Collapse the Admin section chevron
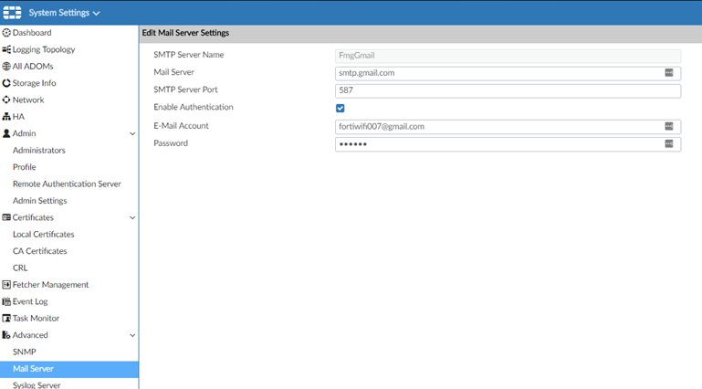 (132, 134)
